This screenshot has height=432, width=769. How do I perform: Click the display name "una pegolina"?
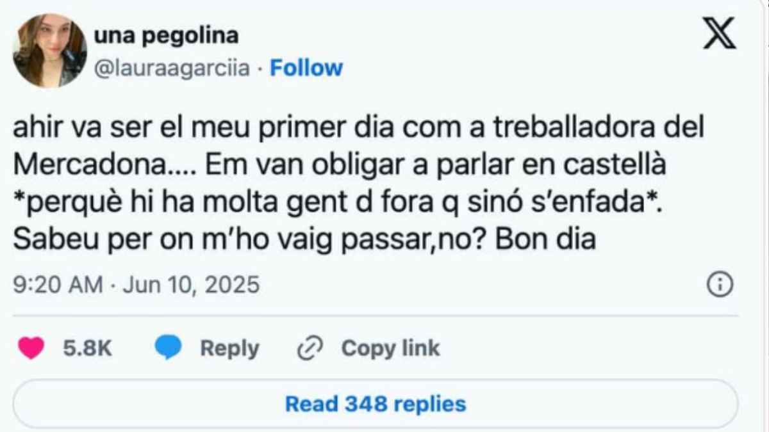coord(167,36)
